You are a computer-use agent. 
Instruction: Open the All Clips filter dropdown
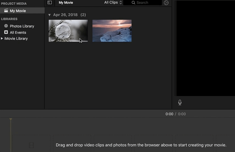pyautogui.click(x=113, y=2)
